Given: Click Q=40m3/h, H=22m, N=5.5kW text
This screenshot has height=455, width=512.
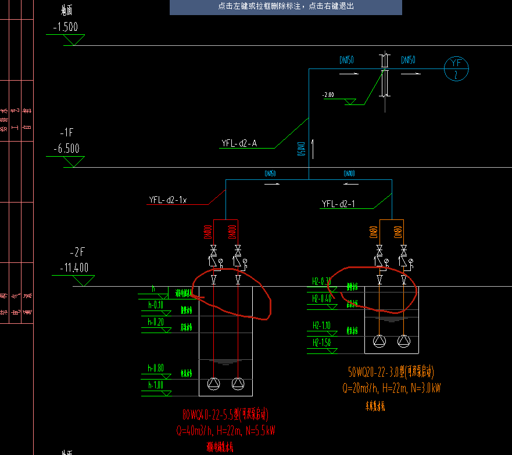Looking at the screenshot, I should coord(225,431).
